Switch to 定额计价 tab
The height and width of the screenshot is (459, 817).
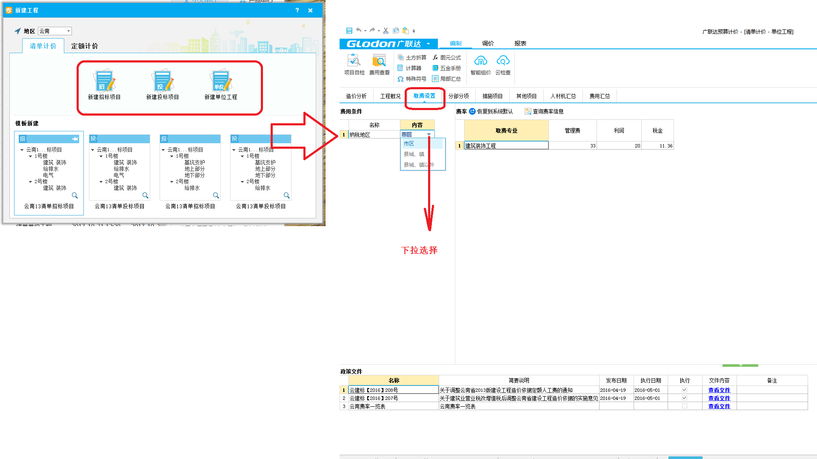[x=84, y=46]
